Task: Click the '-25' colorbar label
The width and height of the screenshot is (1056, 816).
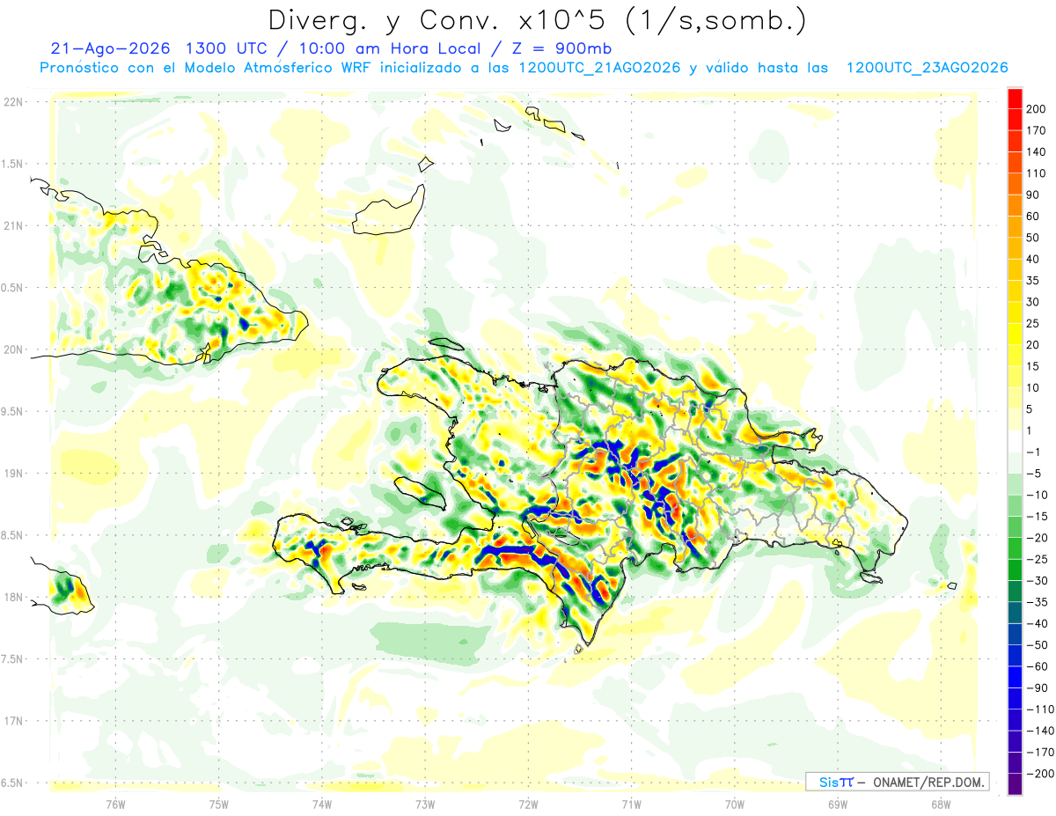Action: click(x=1038, y=559)
